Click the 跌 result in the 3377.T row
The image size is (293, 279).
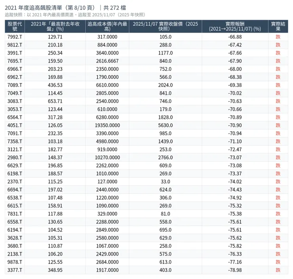278,270
